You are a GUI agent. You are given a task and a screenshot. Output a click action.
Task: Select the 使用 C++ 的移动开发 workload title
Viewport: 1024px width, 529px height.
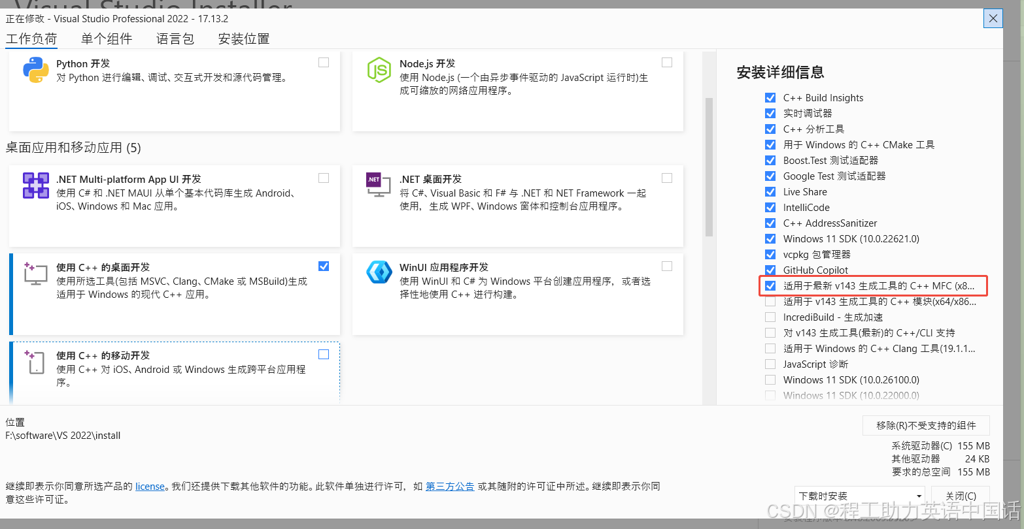coord(103,355)
